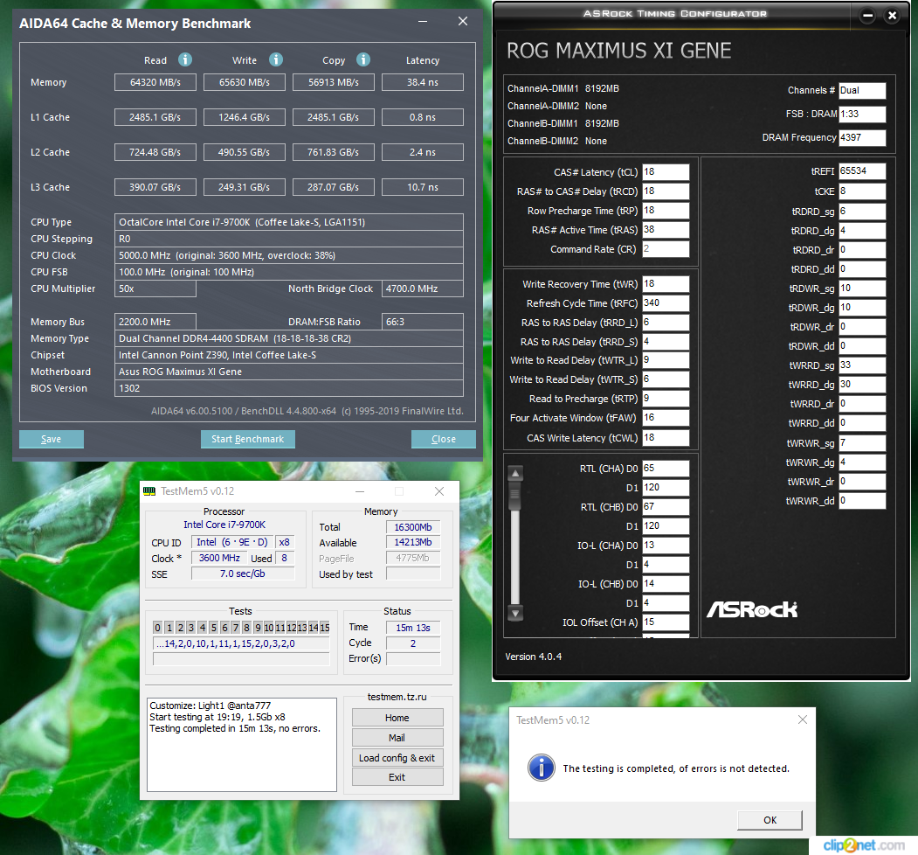
Task: Click the Four Activate Window (tFAW) field
Action: point(666,418)
